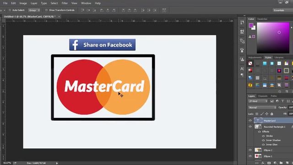
Task: Switch to the Libraries tab
Action: point(279,57)
